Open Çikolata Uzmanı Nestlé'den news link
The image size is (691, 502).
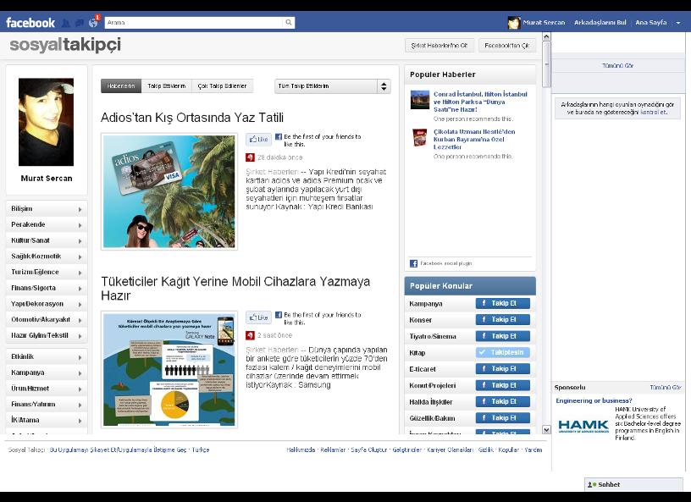point(474,140)
